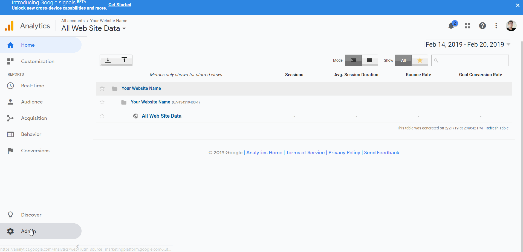Open the Your Website Name account link
523x252 pixels.
141,88
